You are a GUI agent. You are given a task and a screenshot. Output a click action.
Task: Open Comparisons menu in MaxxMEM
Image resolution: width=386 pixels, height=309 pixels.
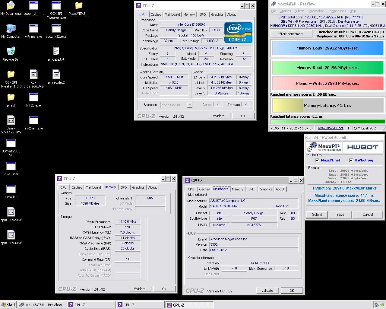337,11
